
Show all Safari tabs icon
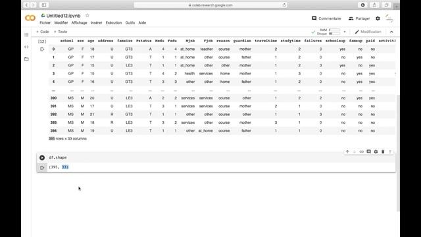(386, 5)
